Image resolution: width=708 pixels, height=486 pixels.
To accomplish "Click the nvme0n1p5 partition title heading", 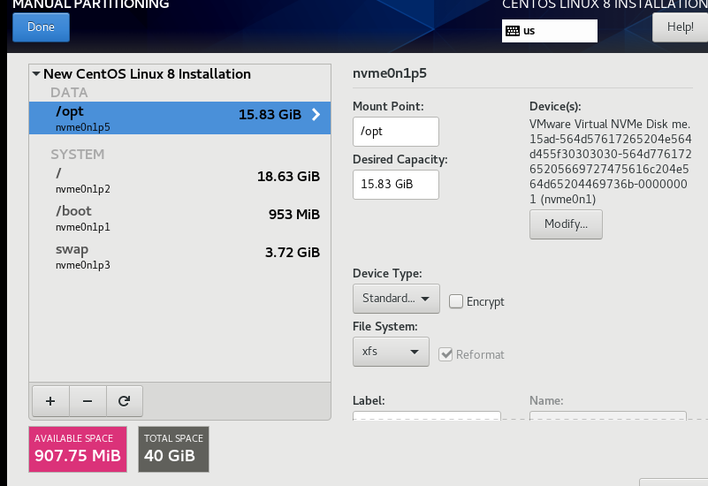I will [390, 73].
